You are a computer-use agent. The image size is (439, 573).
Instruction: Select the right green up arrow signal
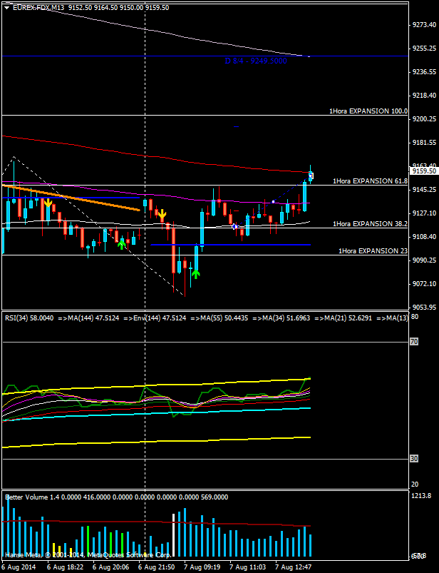195,272
